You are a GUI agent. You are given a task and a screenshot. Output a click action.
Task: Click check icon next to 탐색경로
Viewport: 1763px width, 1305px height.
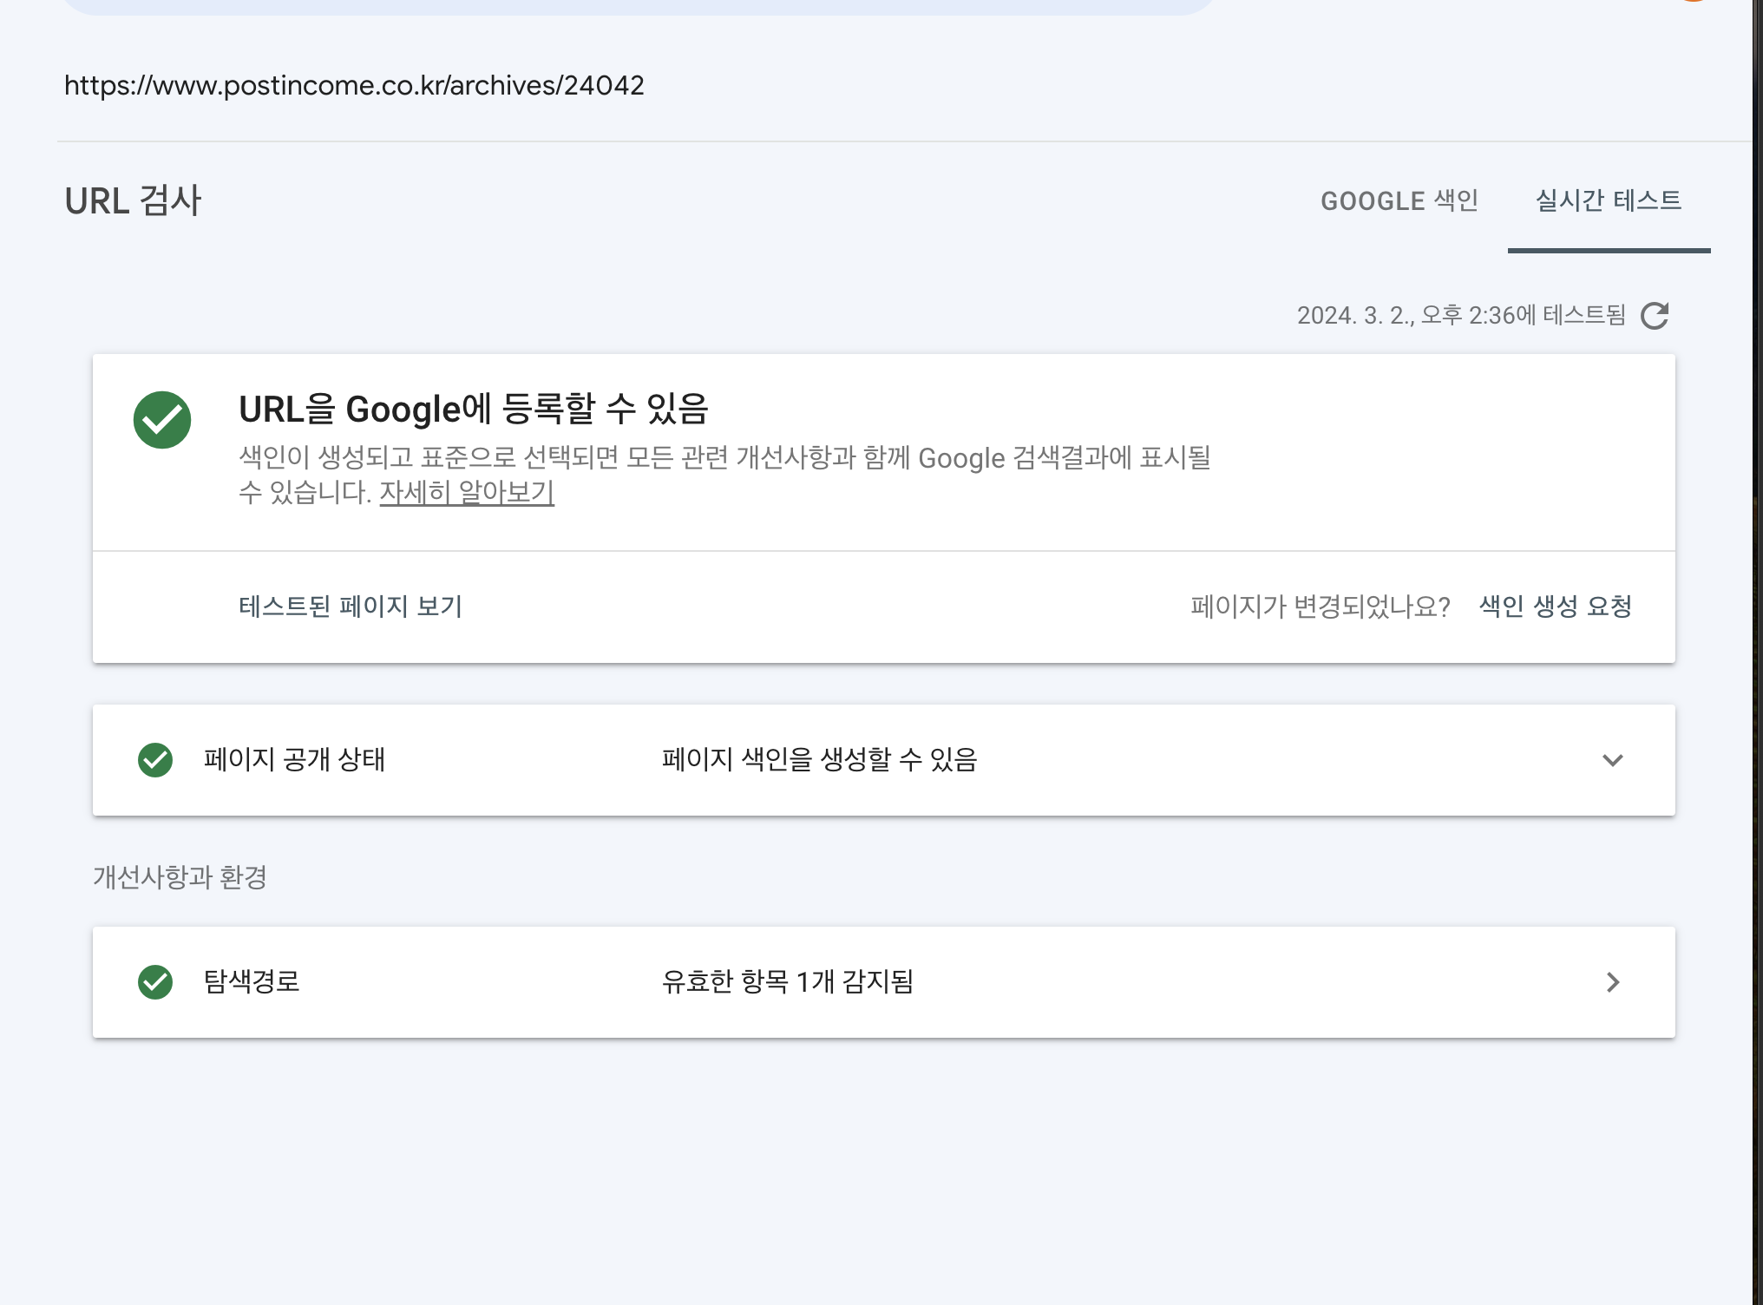(155, 982)
